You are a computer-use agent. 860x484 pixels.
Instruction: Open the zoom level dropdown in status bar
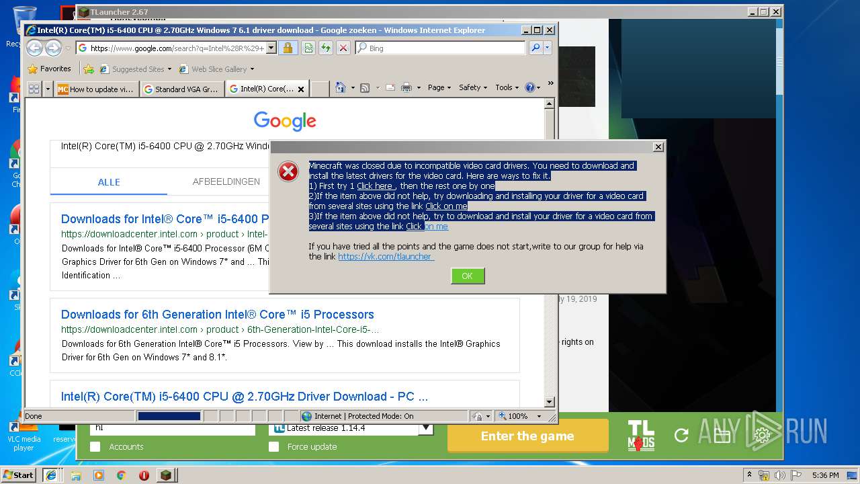point(539,416)
